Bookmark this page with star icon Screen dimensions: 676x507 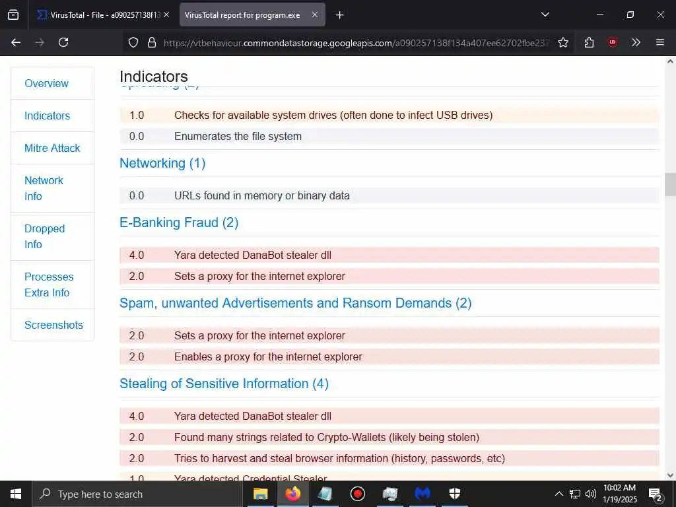[562, 42]
